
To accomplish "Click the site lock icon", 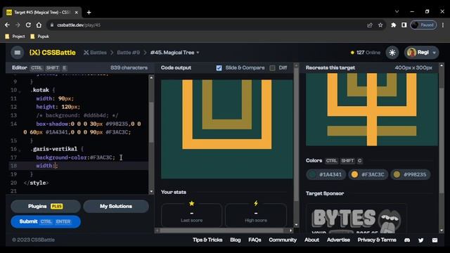I will 51,25.
